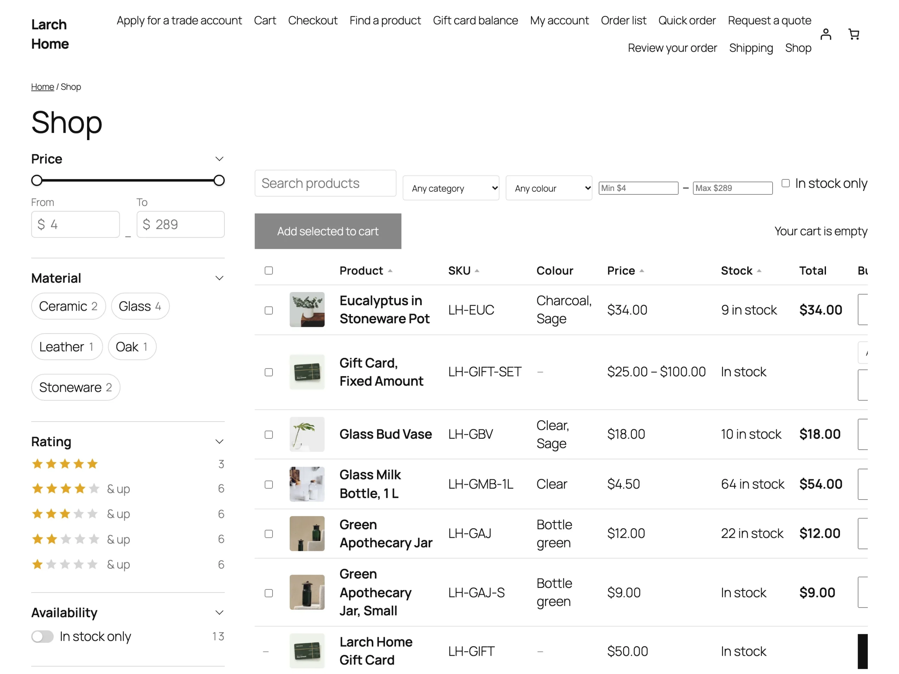Toggle In stock only switch in sidebar

coord(42,636)
